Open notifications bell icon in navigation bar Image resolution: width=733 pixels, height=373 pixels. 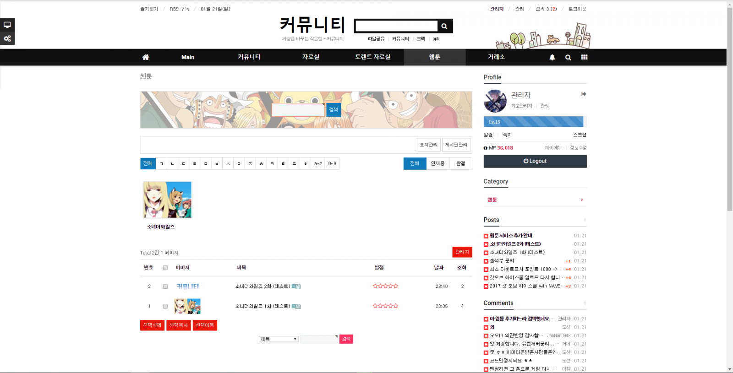[552, 57]
